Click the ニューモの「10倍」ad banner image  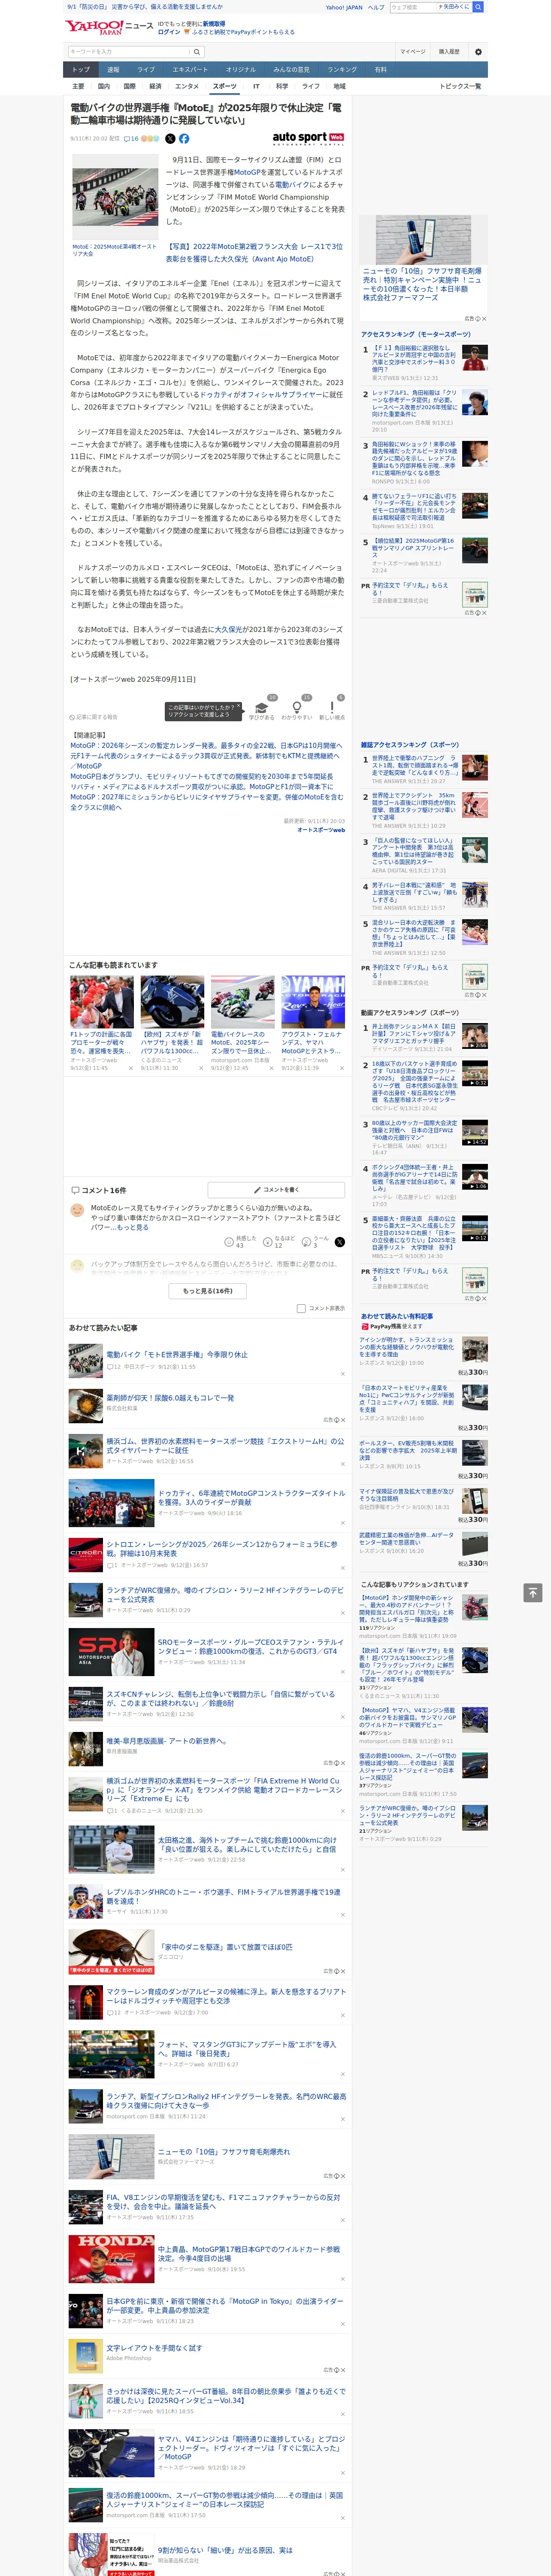click(423, 240)
